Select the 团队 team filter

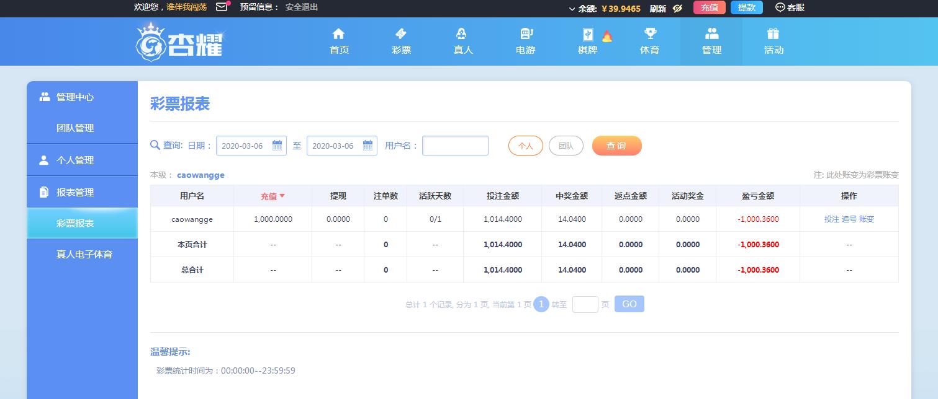pyautogui.click(x=566, y=146)
